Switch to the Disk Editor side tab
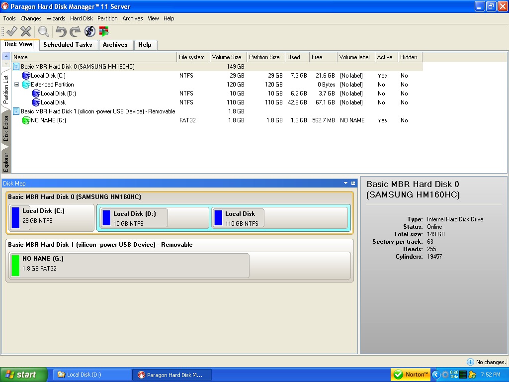 tap(6, 129)
